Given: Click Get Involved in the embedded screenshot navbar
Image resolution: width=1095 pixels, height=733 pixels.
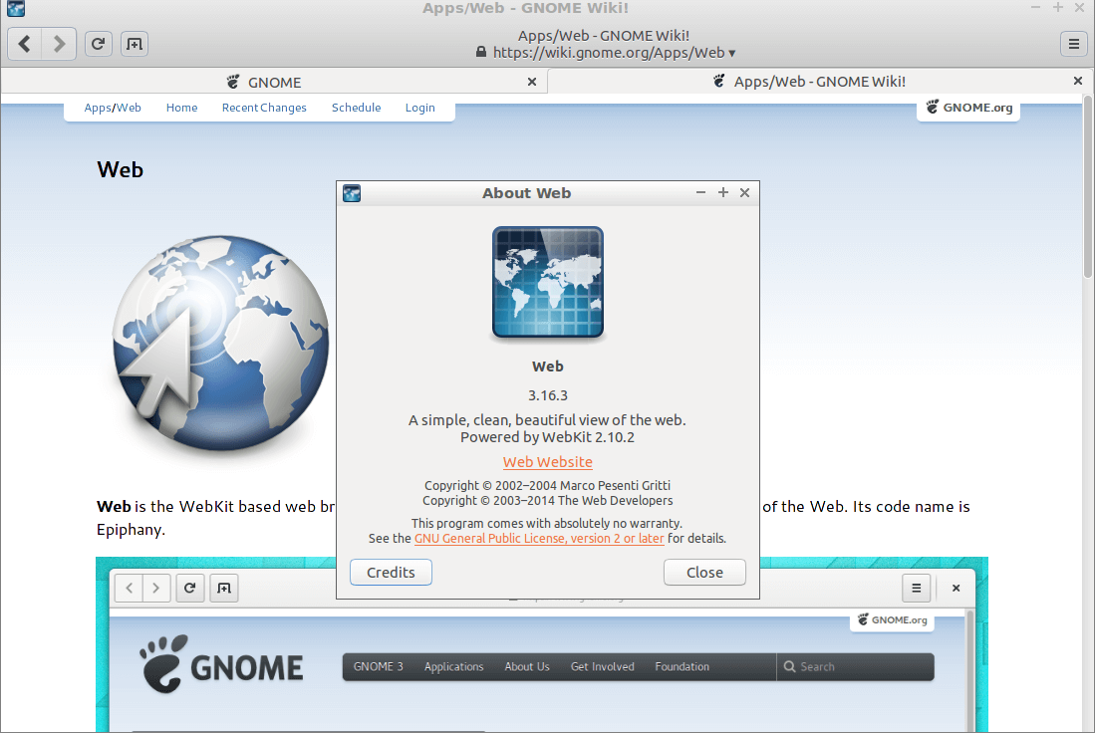Looking at the screenshot, I should click(603, 666).
